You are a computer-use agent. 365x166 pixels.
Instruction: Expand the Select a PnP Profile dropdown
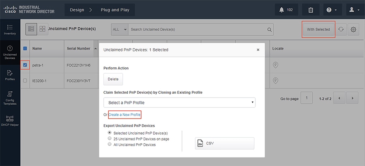[x=180, y=102]
